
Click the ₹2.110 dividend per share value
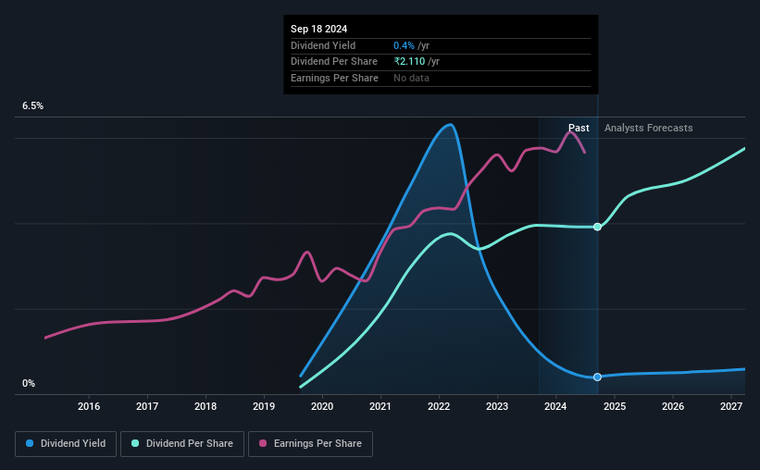409,62
